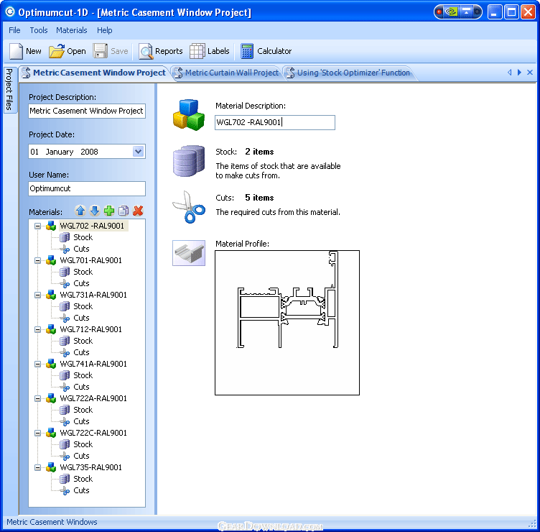Open the Tools menu
Image resolution: width=540 pixels, height=532 pixels.
coord(39,30)
